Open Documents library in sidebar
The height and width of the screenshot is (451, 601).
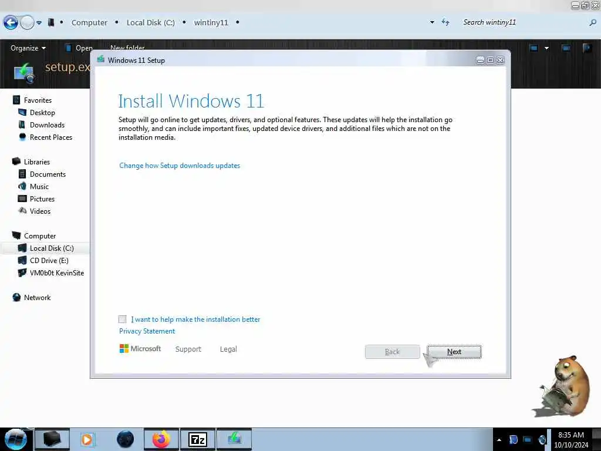coord(48,174)
